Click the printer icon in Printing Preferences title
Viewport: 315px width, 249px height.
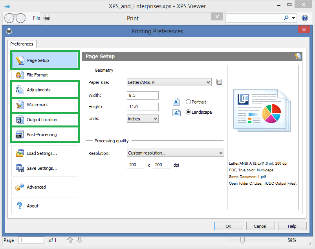point(9,31)
